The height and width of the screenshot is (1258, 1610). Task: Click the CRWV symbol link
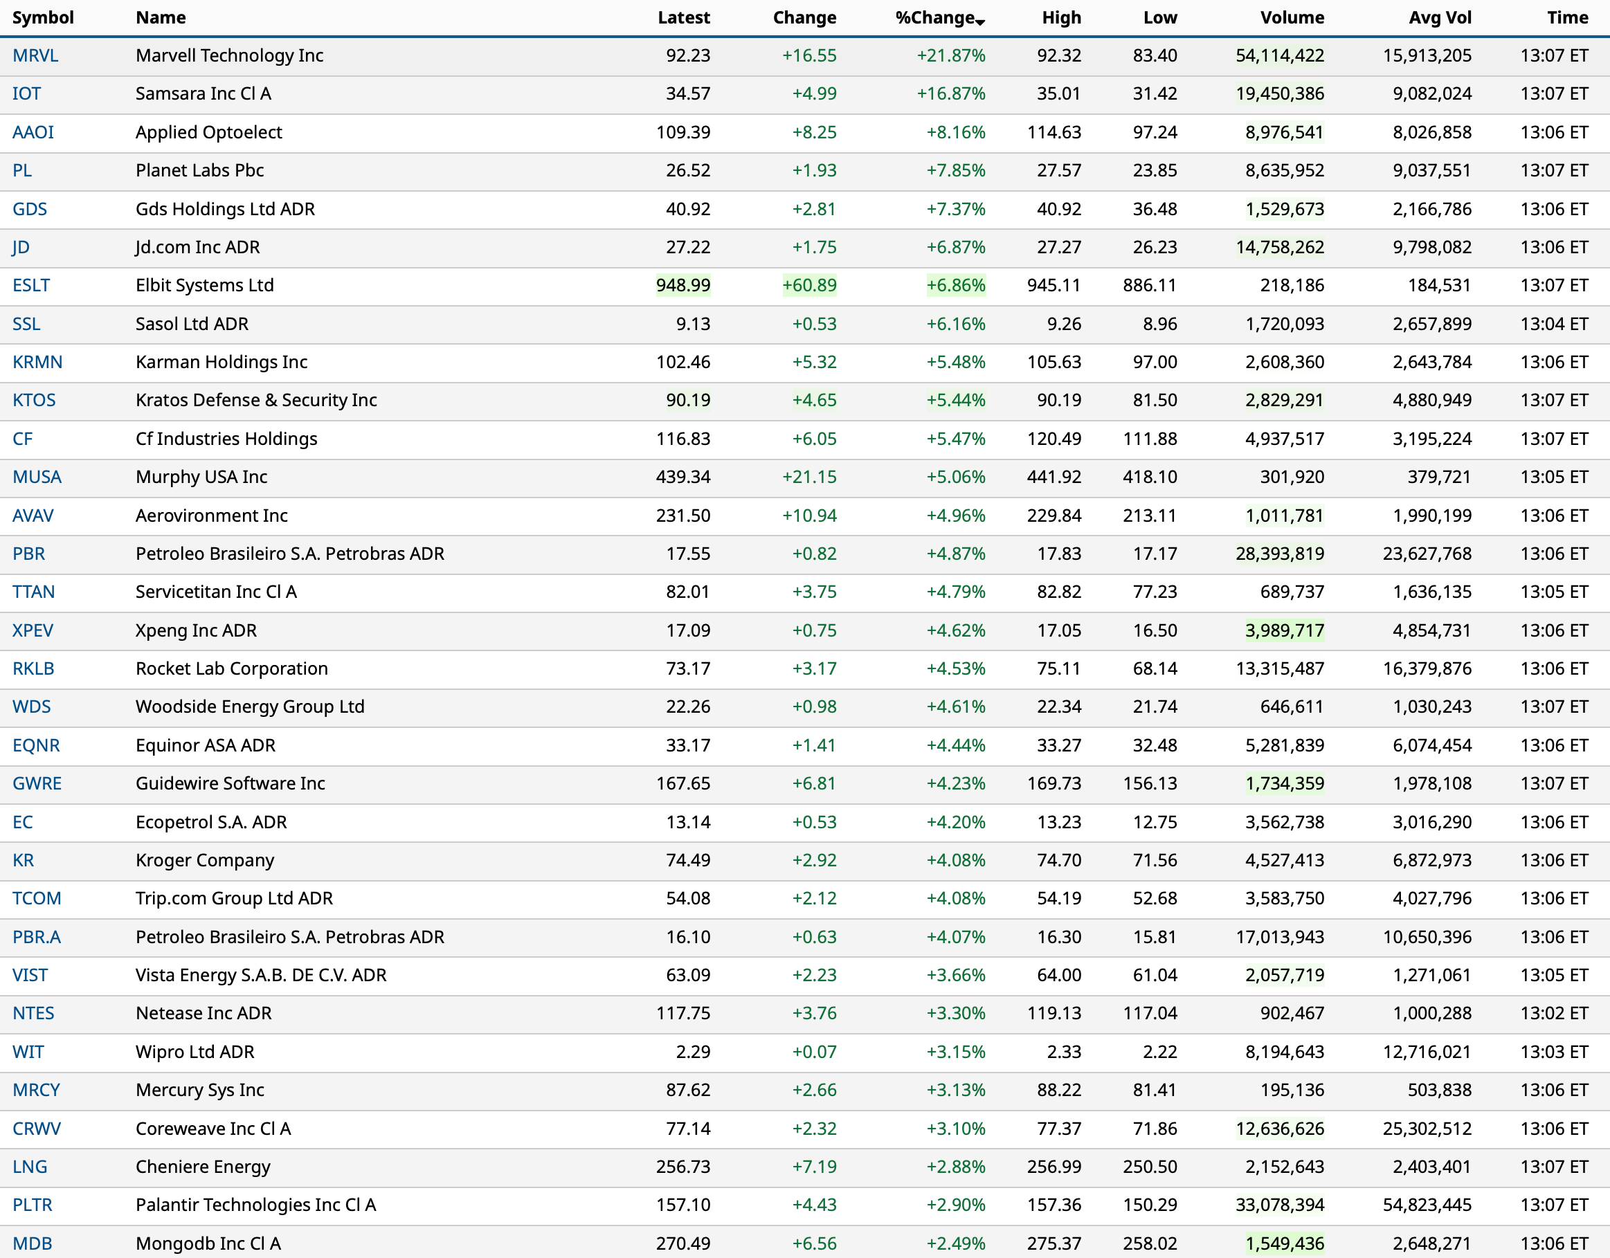coord(37,1129)
